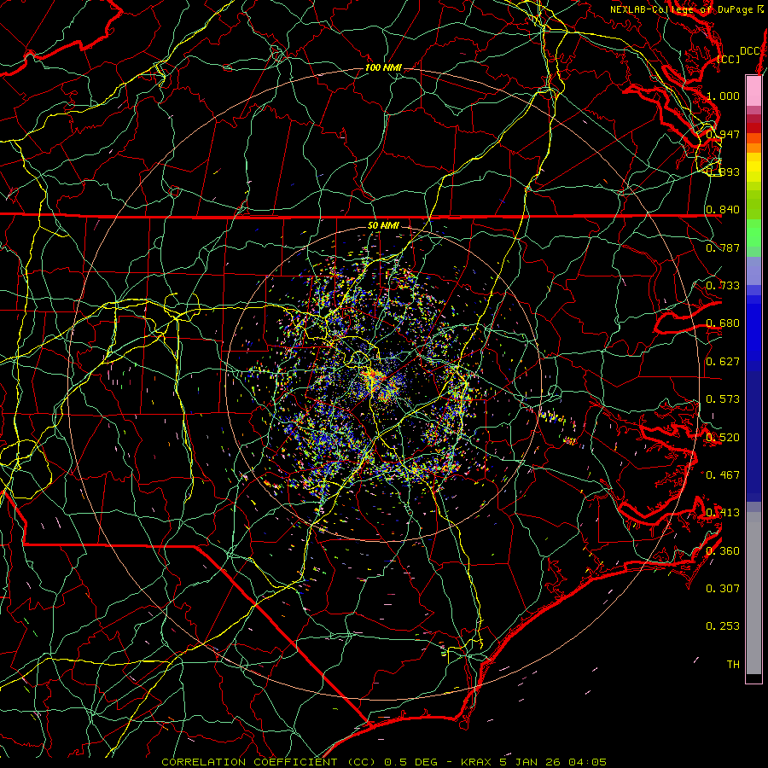Click the 0.5 DEG elevation text

[x=410, y=762]
